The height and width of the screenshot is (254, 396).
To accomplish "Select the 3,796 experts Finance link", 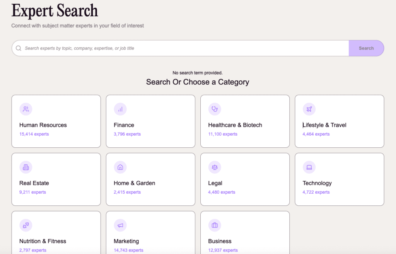I will click(127, 134).
